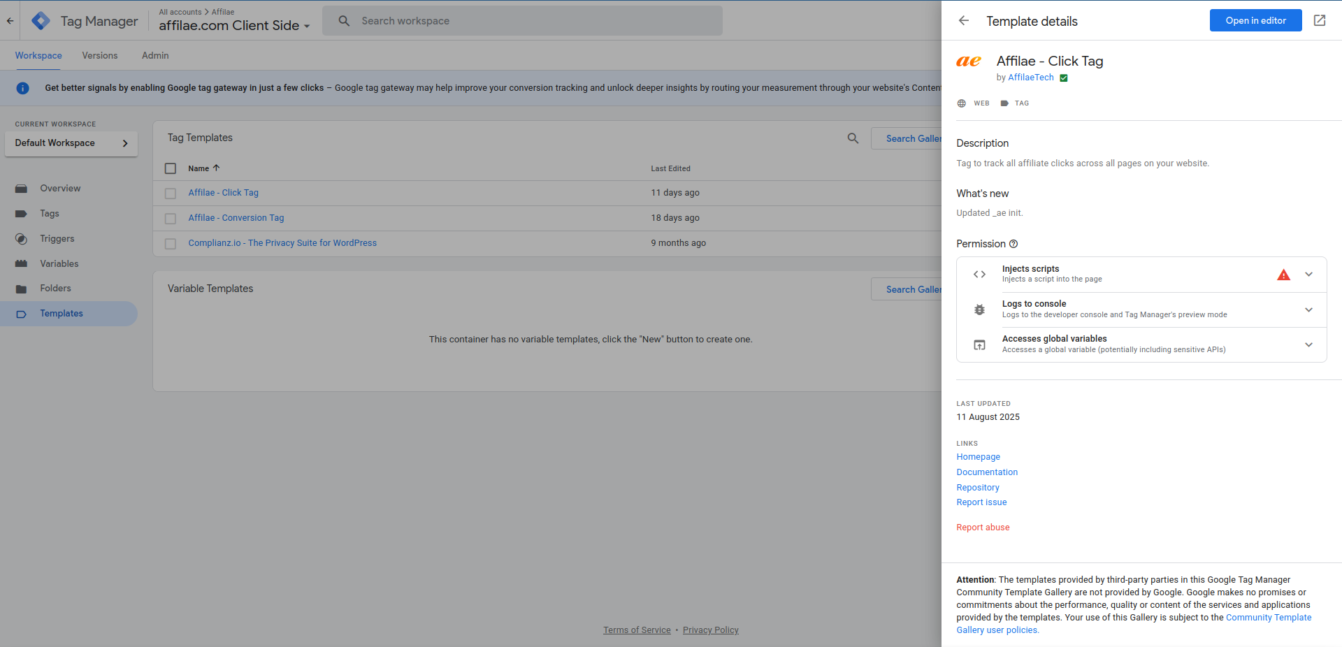Screen dimensions: 1342x647
Task: Open the Repository link
Action: point(978,488)
